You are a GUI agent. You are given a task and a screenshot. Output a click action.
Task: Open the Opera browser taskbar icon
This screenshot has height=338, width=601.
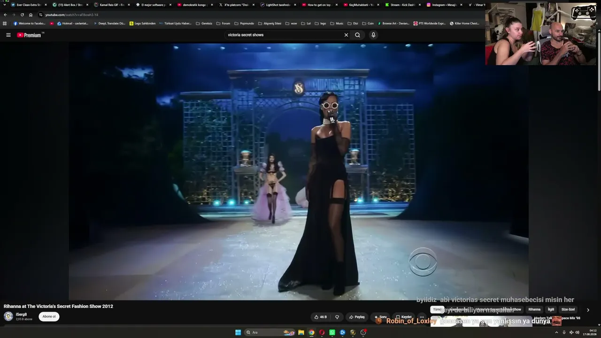(322, 332)
